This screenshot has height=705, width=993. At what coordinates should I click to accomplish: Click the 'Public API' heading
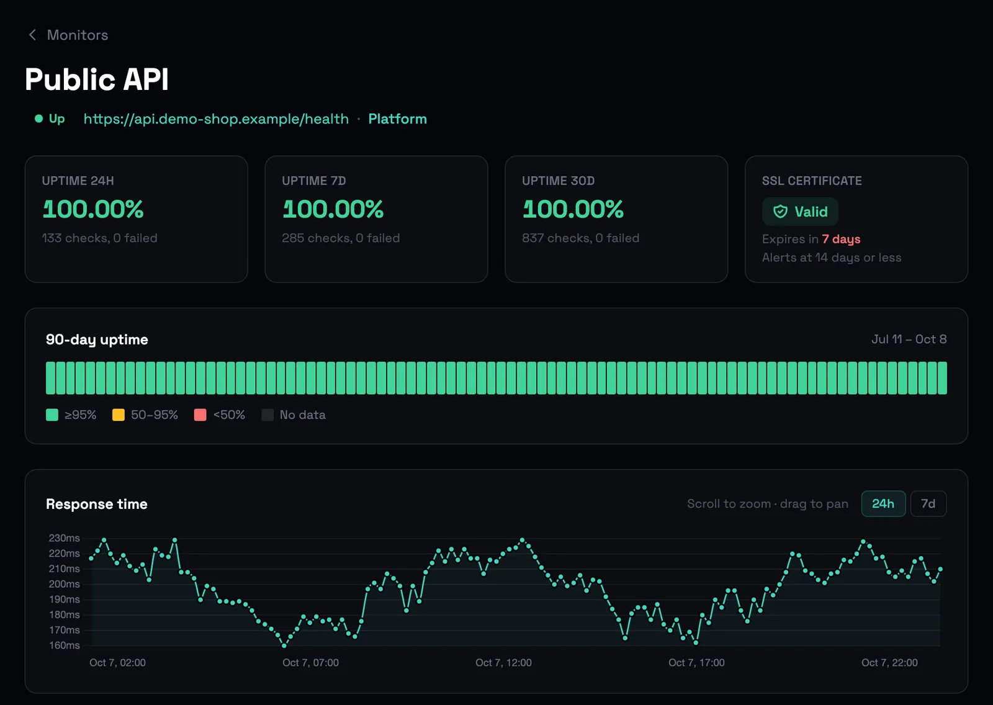[x=97, y=79]
